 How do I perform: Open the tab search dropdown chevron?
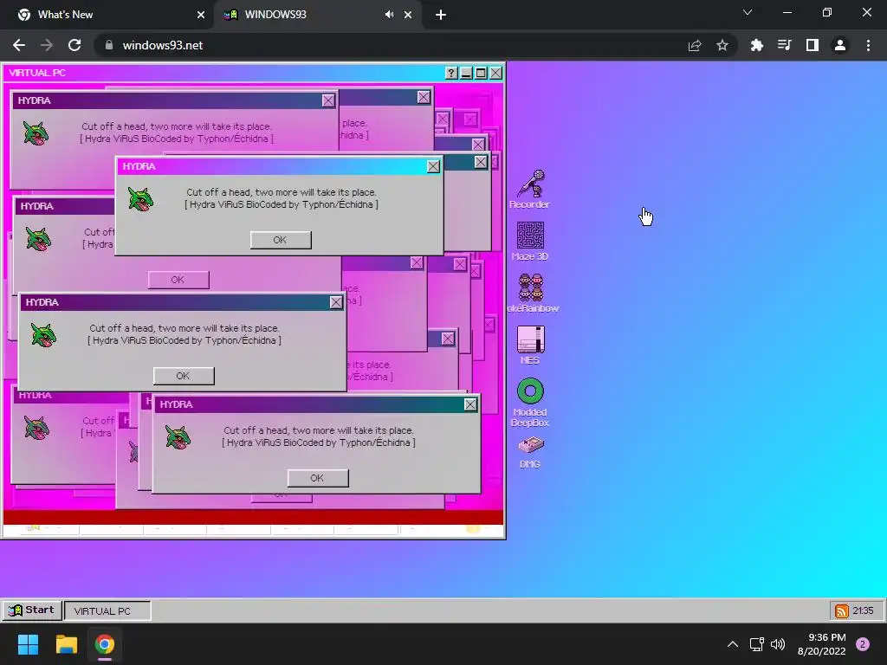click(748, 12)
